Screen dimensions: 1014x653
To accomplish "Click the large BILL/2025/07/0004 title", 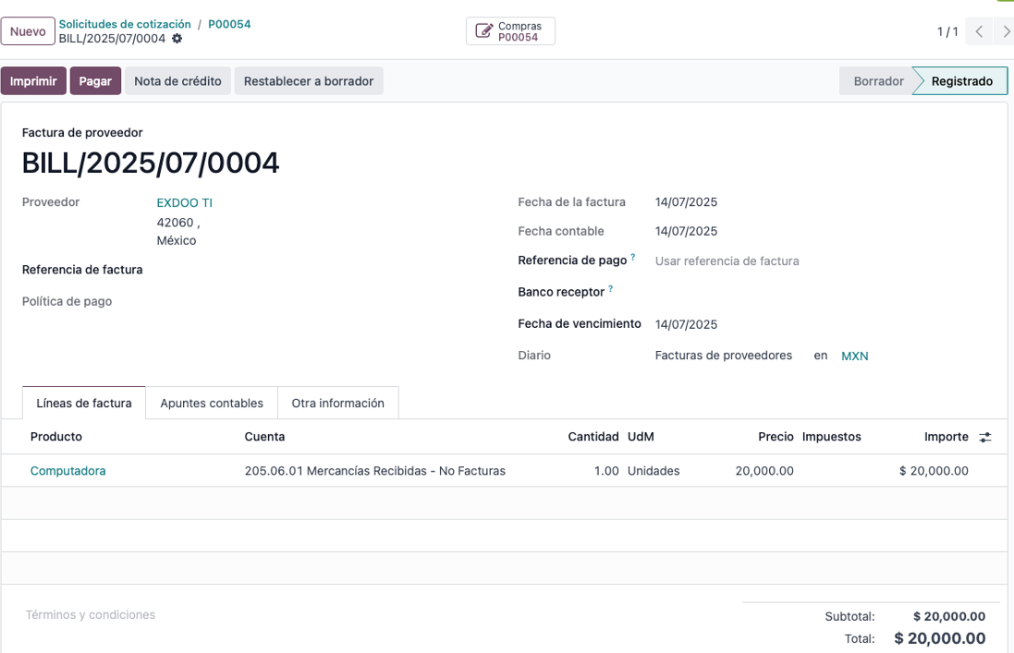I will (x=151, y=163).
